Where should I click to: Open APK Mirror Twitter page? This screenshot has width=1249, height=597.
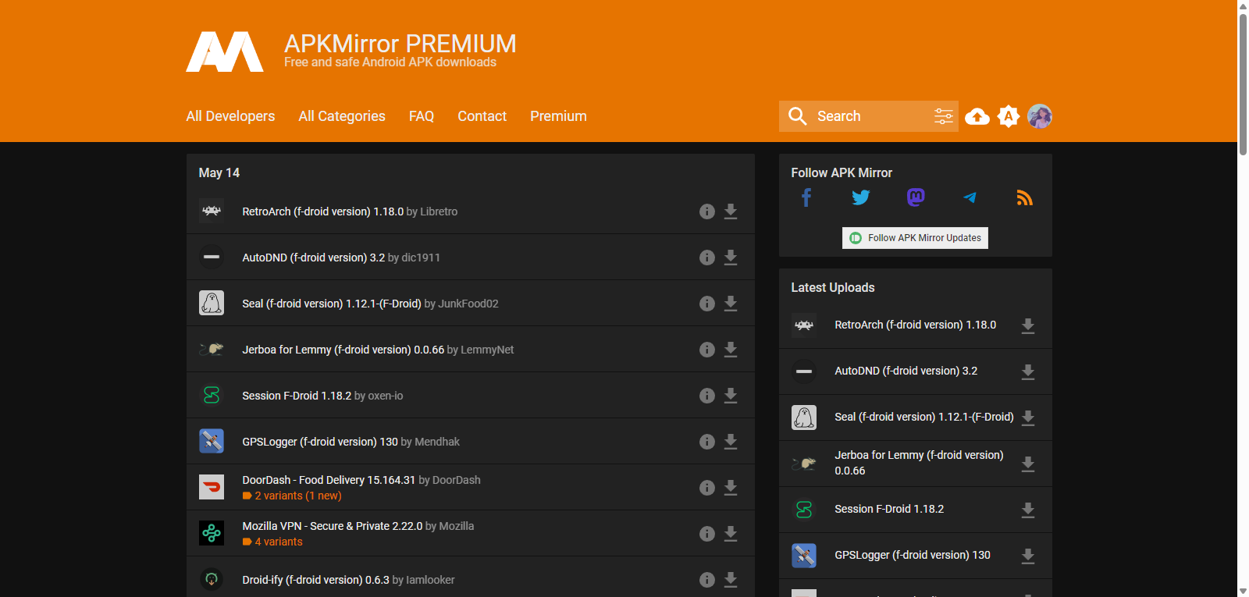[861, 198]
